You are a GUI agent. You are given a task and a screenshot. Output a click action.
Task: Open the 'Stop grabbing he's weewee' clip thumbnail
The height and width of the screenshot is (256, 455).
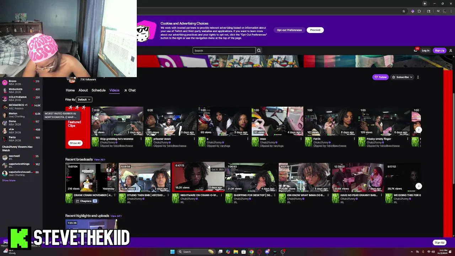tap(117, 121)
